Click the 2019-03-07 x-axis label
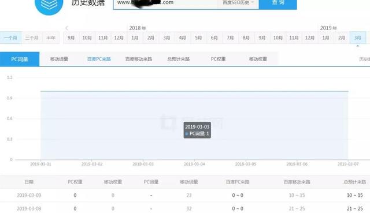 tap(348, 164)
